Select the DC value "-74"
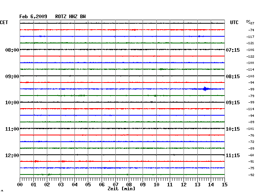 [x=251, y=30]
